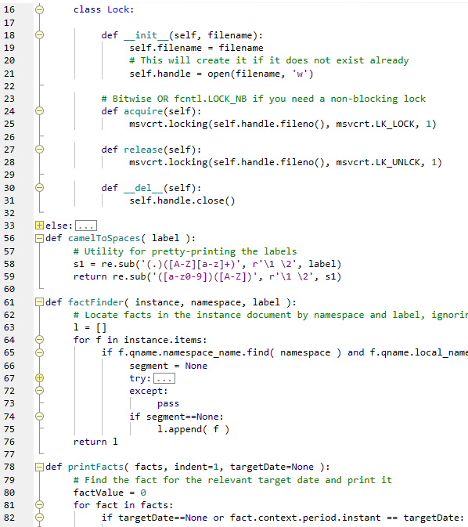Collapse the camelToSpaces function fold marker
Screen dimensions: 468x527
40,238
